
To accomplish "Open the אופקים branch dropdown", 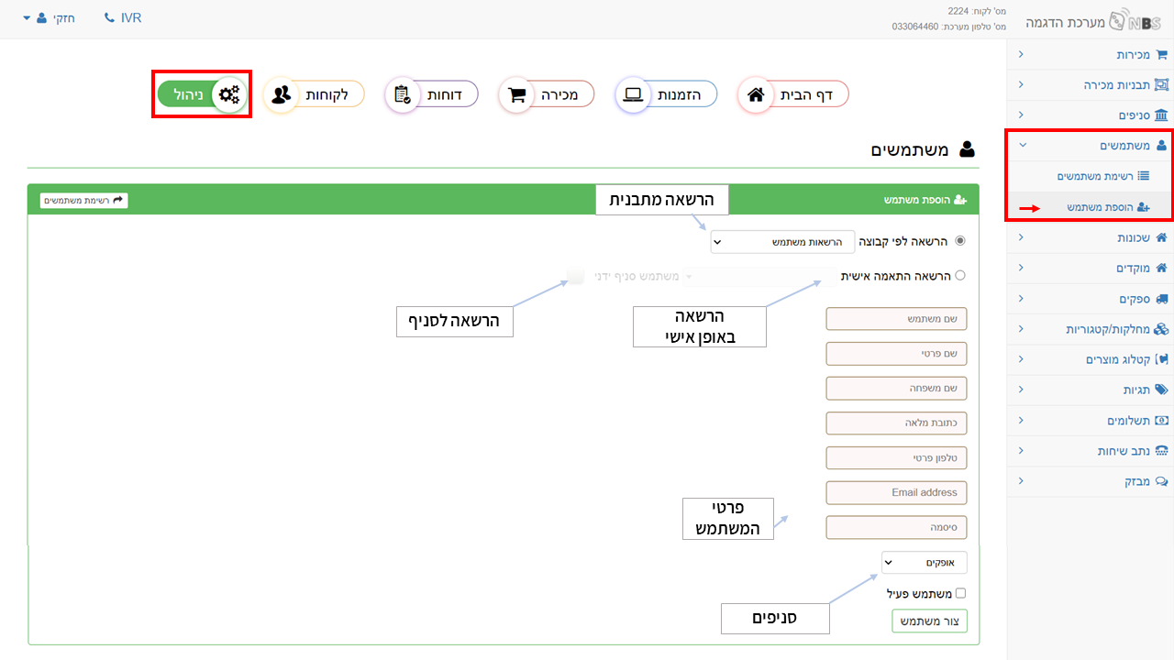I will coord(925,562).
